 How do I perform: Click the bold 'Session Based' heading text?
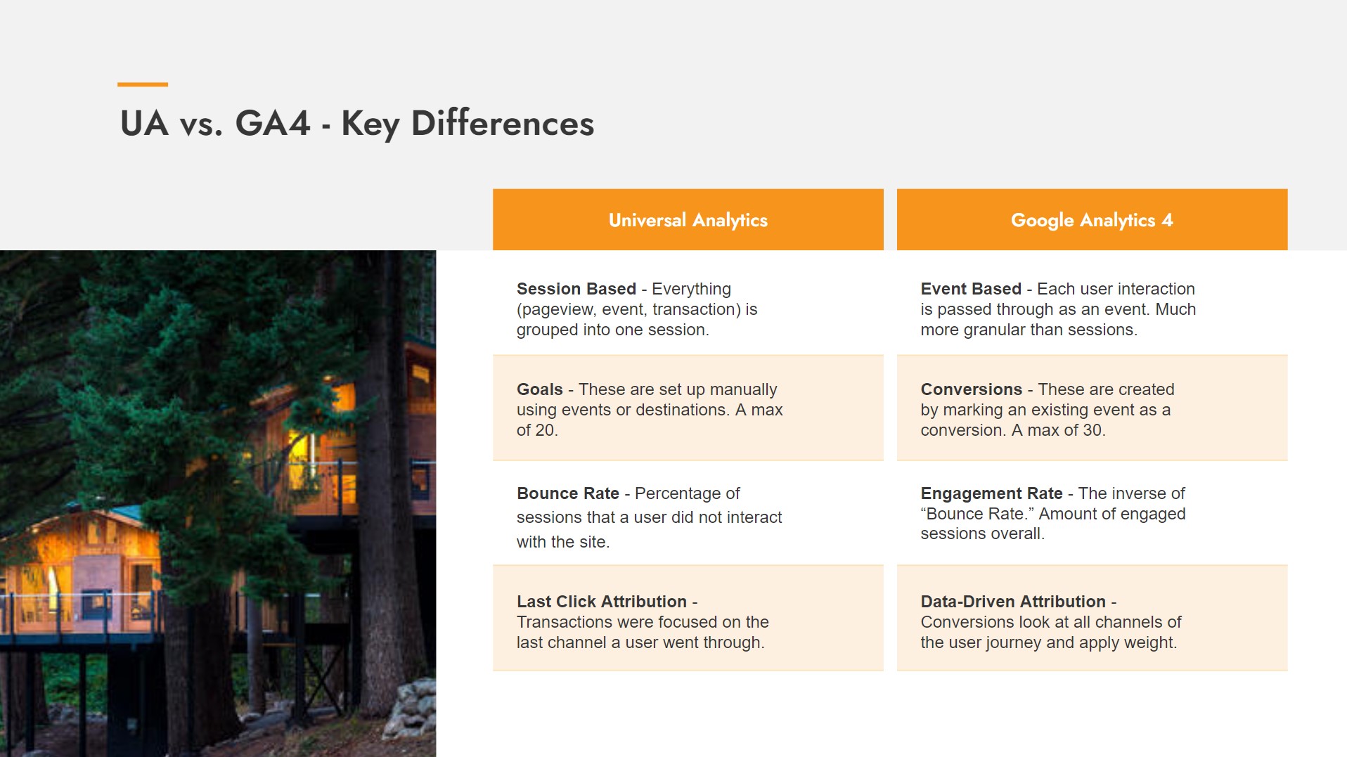coord(576,289)
